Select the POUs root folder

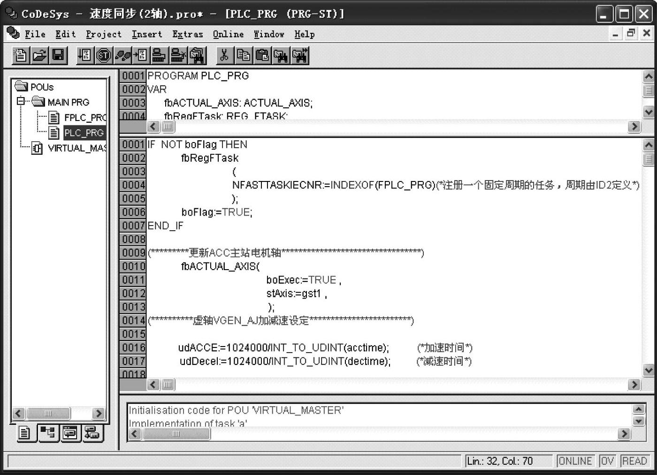pyautogui.click(x=42, y=87)
